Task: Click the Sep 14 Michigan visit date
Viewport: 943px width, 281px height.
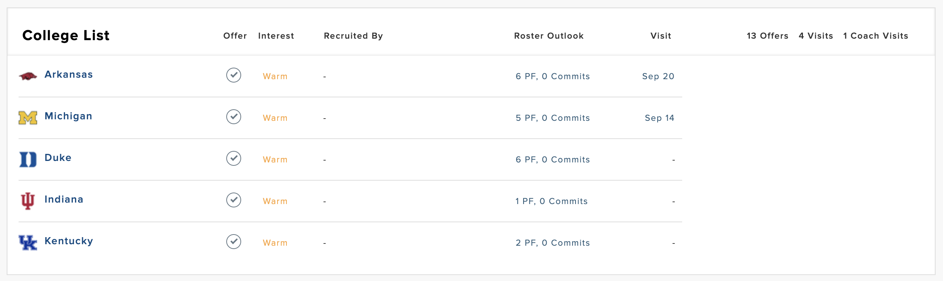Action: coord(660,118)
